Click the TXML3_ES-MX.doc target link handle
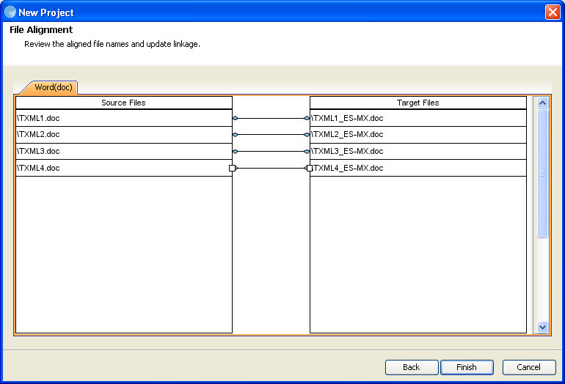565x384 pixels. tap(307, 152)
